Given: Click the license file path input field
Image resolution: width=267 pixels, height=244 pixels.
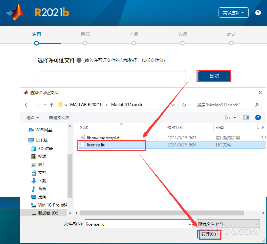Looking at the screenshot, I should (111, 76).
